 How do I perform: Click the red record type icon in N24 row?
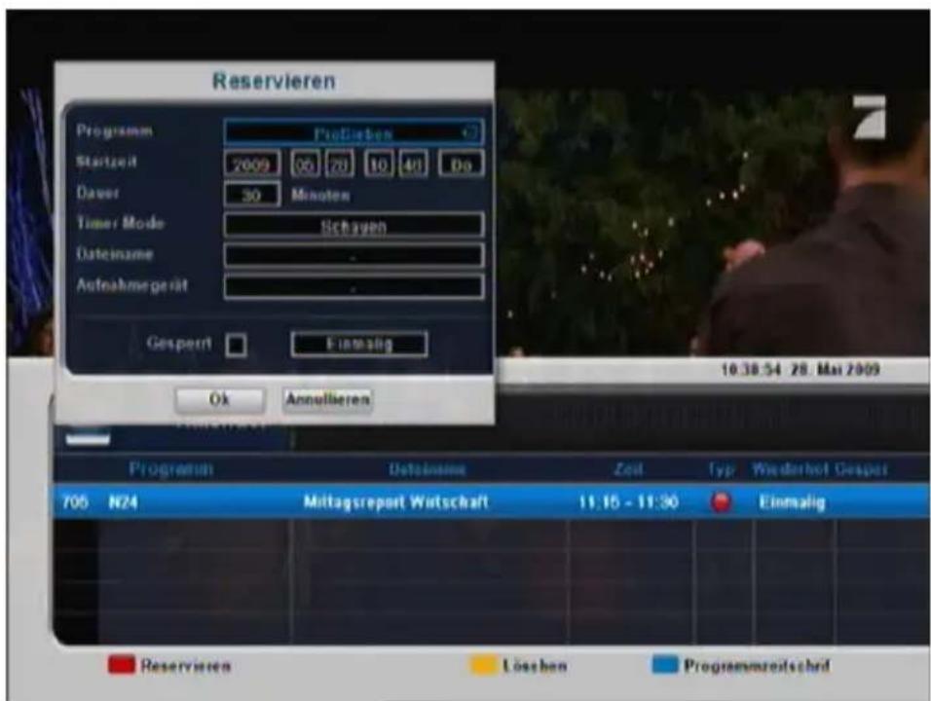pyautogui.click(x=721, y=502)
